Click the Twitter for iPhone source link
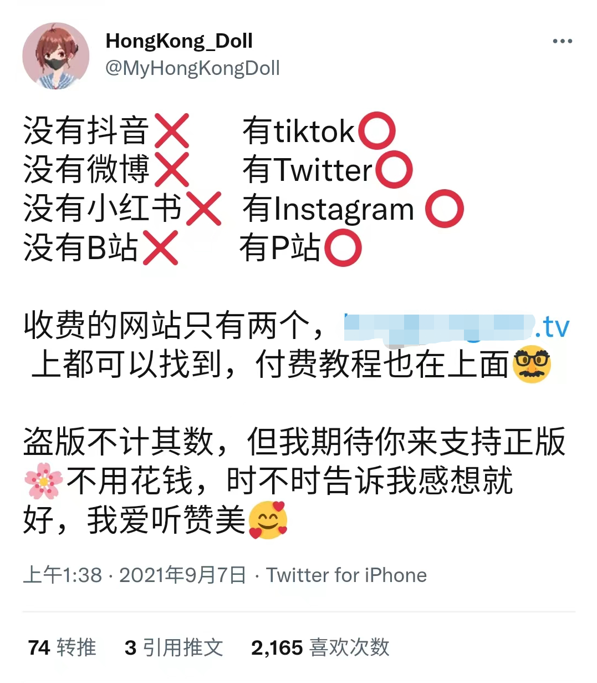The width and height of the screenshot is (597, 683). (346, 575)
